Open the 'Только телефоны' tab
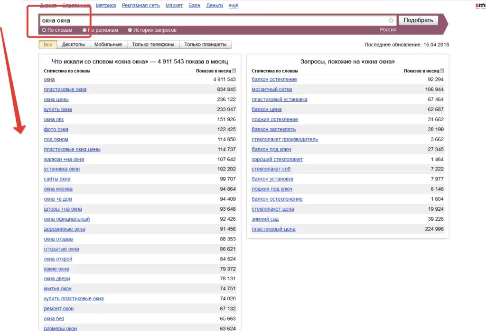Screen dimensions: 486x331 [x=153, y=45]
